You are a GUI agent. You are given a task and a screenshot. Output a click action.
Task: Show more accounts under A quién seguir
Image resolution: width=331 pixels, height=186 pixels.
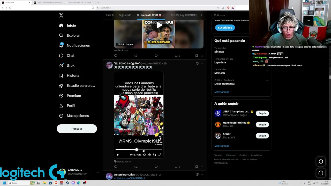[222, 146]
